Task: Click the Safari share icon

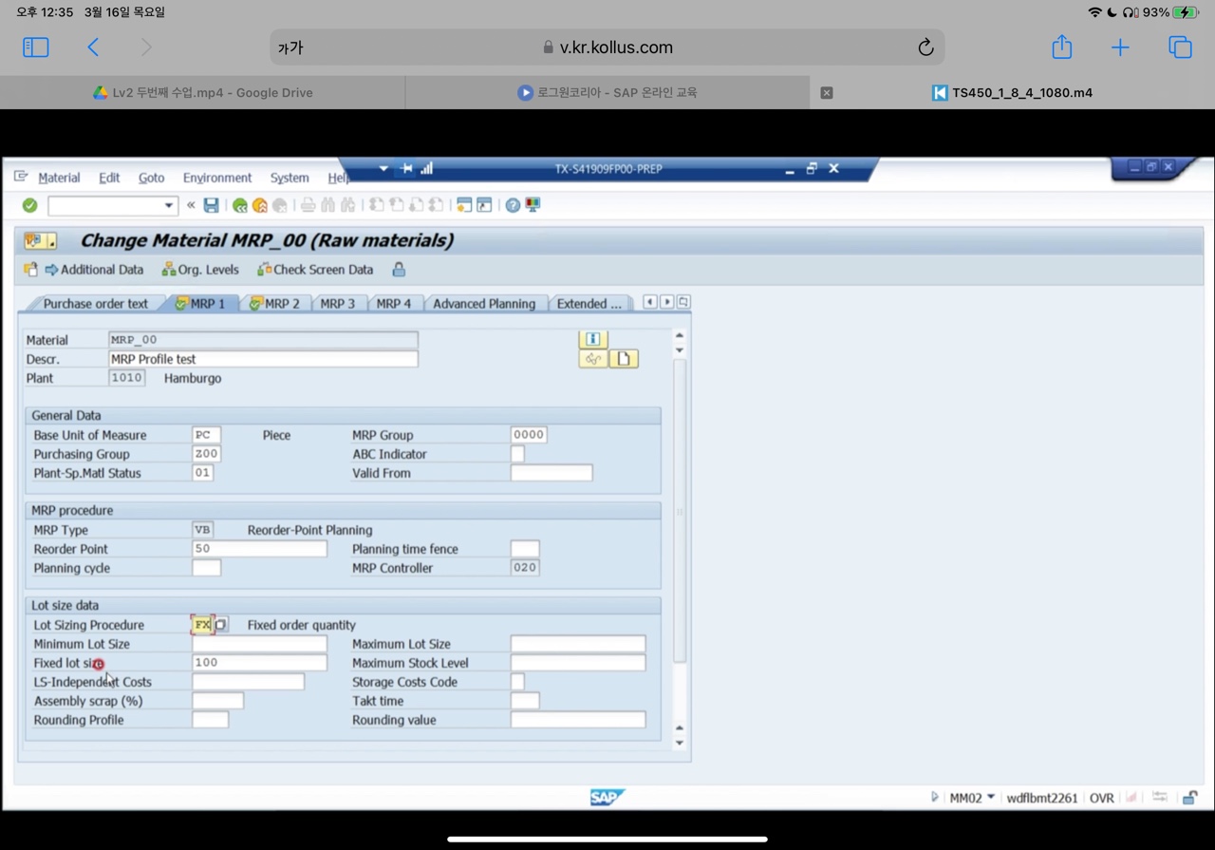Action: pos(1061,47)
